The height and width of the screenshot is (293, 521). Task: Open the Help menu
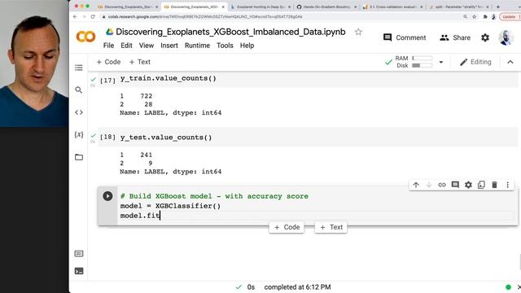247,46
